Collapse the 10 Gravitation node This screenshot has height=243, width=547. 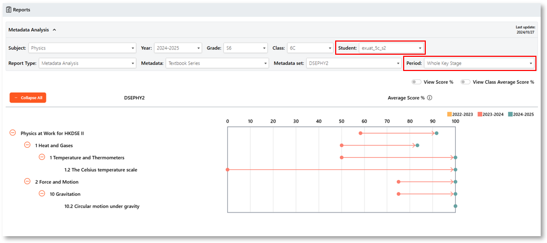[42, 194]
